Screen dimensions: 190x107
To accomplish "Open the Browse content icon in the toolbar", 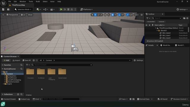I will pos(9,9).
